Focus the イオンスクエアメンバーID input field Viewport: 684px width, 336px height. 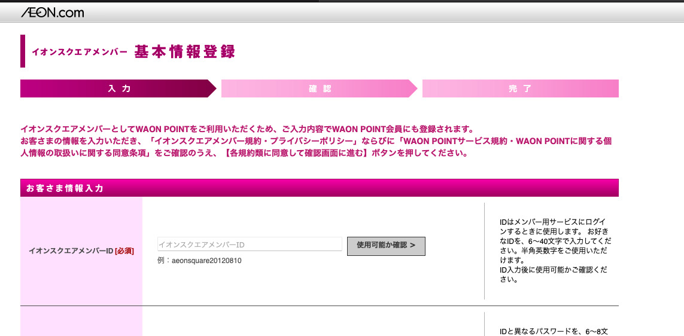[250, 245]
